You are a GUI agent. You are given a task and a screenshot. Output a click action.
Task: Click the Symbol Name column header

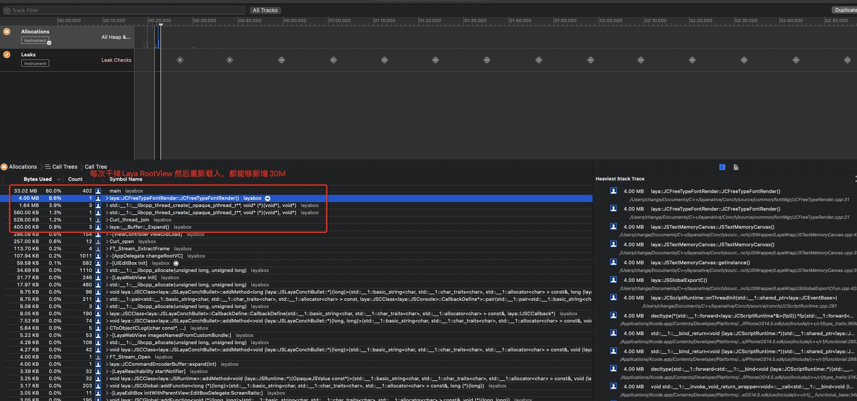coord(126,179)
